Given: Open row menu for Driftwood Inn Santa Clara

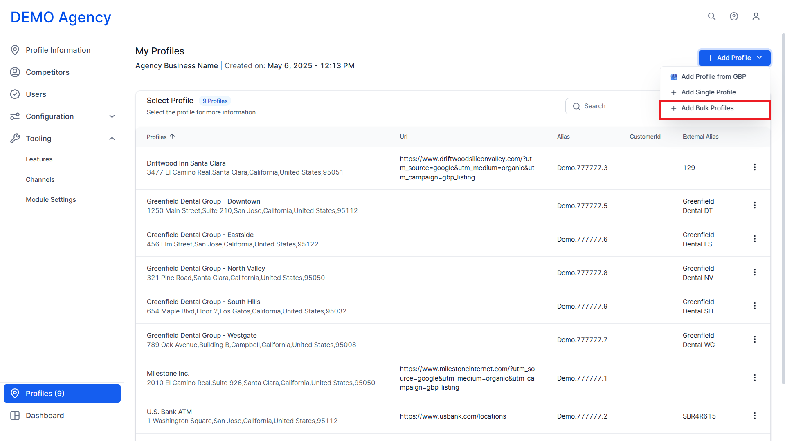Looking at the screenshot, I should [x=755, y=167].
